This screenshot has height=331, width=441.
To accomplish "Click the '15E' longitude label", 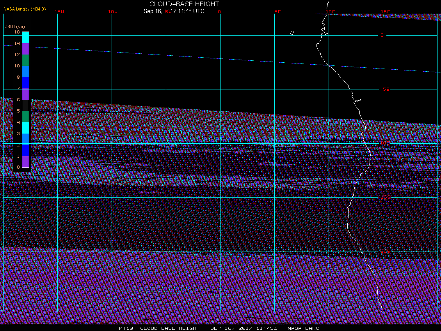I will coord(385,12).
